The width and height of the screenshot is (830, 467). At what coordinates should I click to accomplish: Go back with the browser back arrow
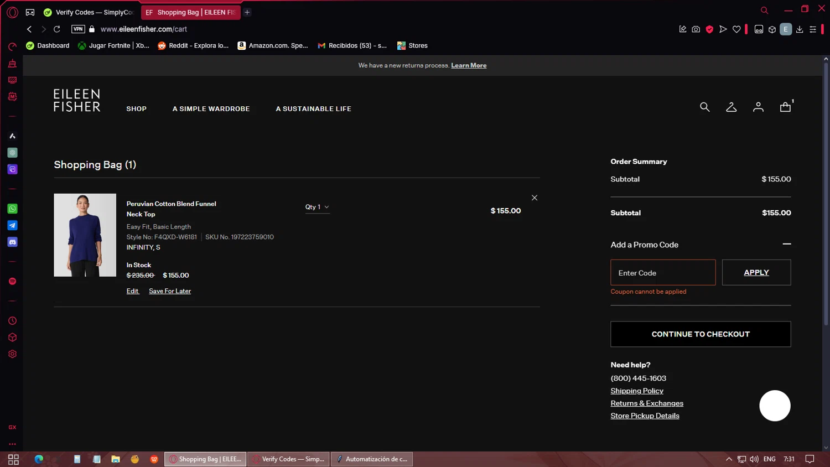29,29
